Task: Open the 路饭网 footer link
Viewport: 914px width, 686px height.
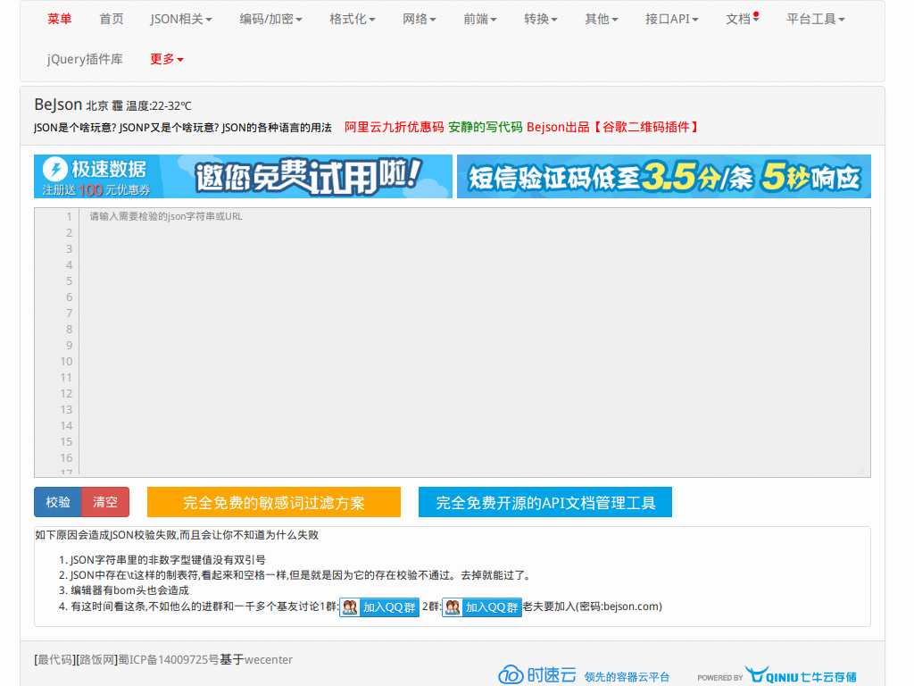Action: point(96,660)
